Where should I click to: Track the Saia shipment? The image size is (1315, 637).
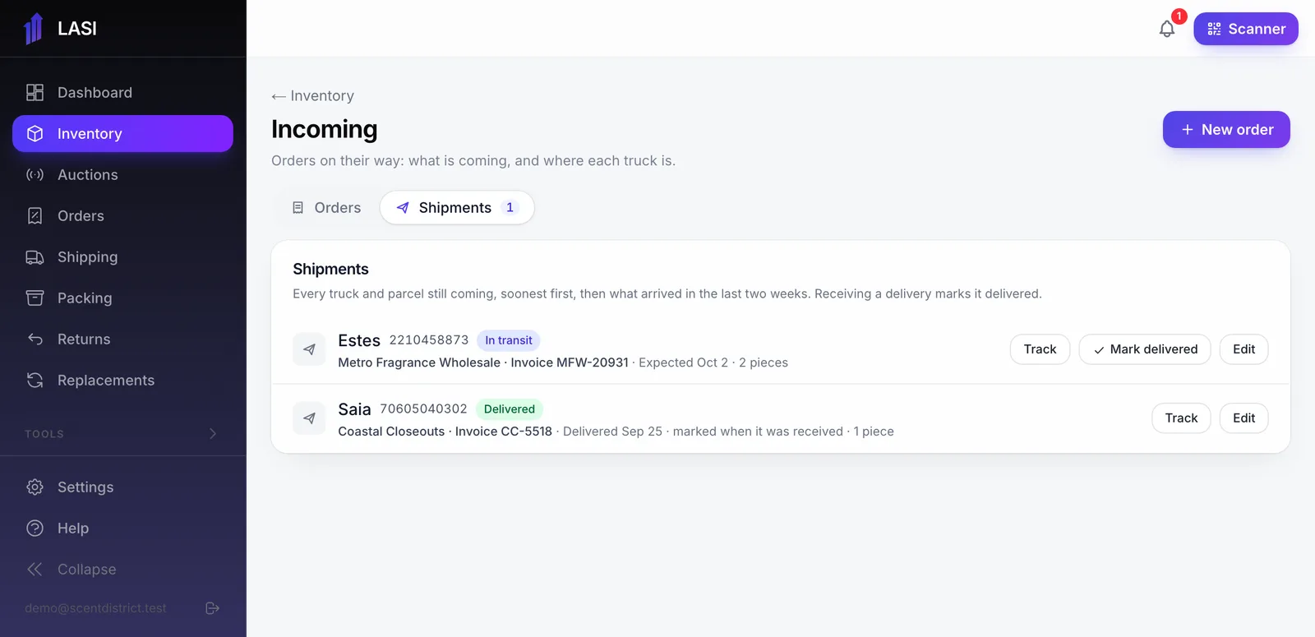[1181, 418]
